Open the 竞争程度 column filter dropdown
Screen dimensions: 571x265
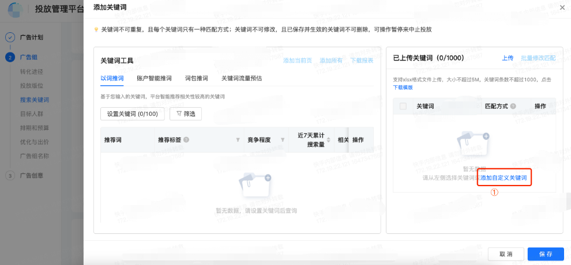coord(283,140)
